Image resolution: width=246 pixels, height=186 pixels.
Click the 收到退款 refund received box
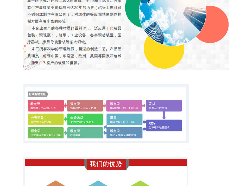click(x=46, y=119)
